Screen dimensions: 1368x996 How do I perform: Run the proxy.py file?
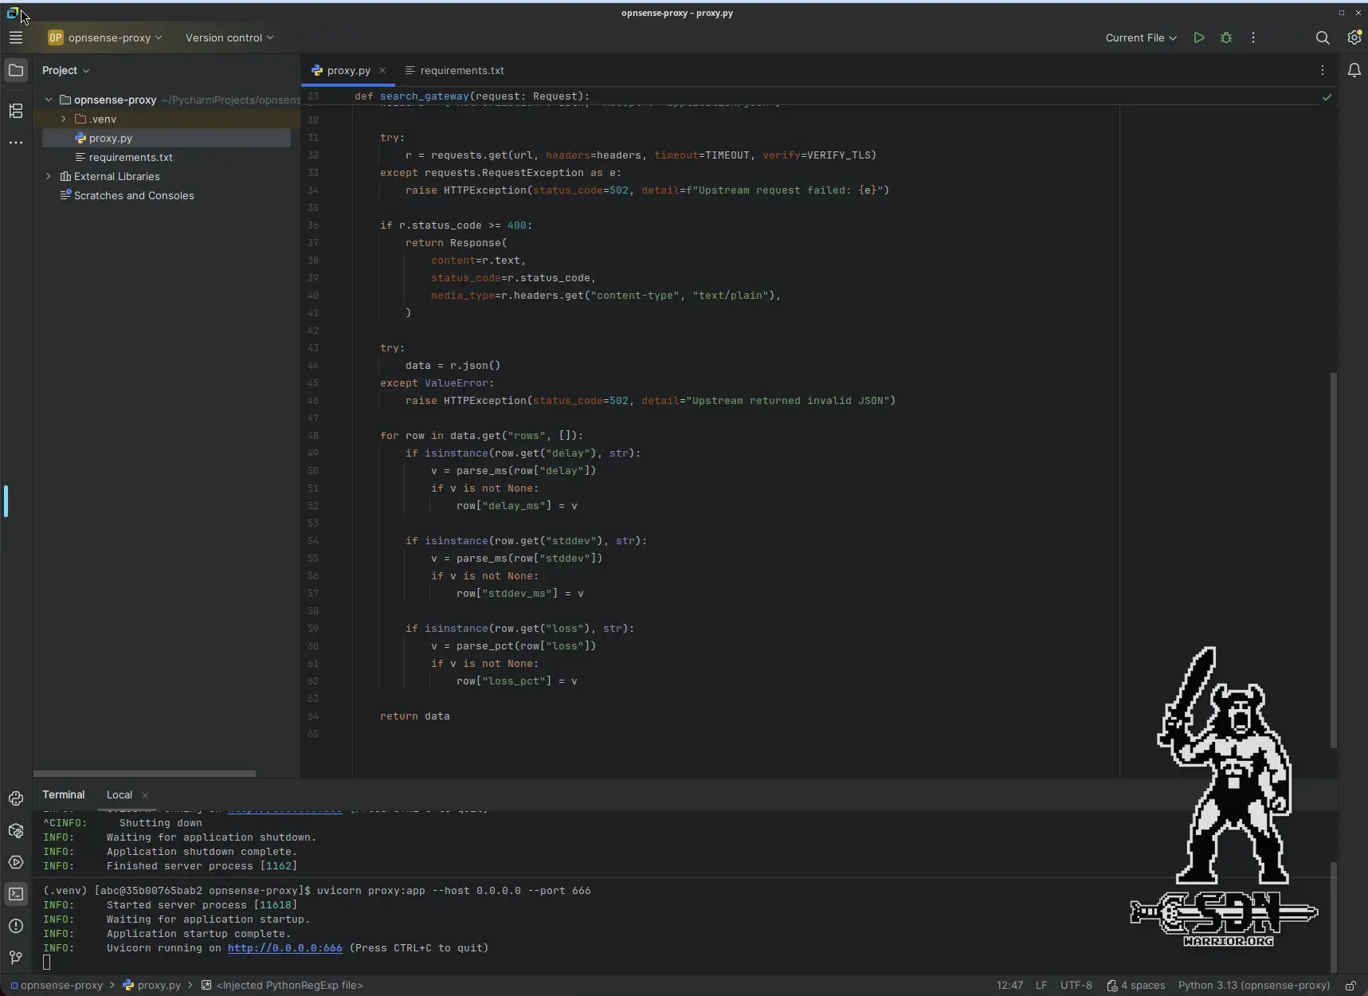(x=1200, y=37)
